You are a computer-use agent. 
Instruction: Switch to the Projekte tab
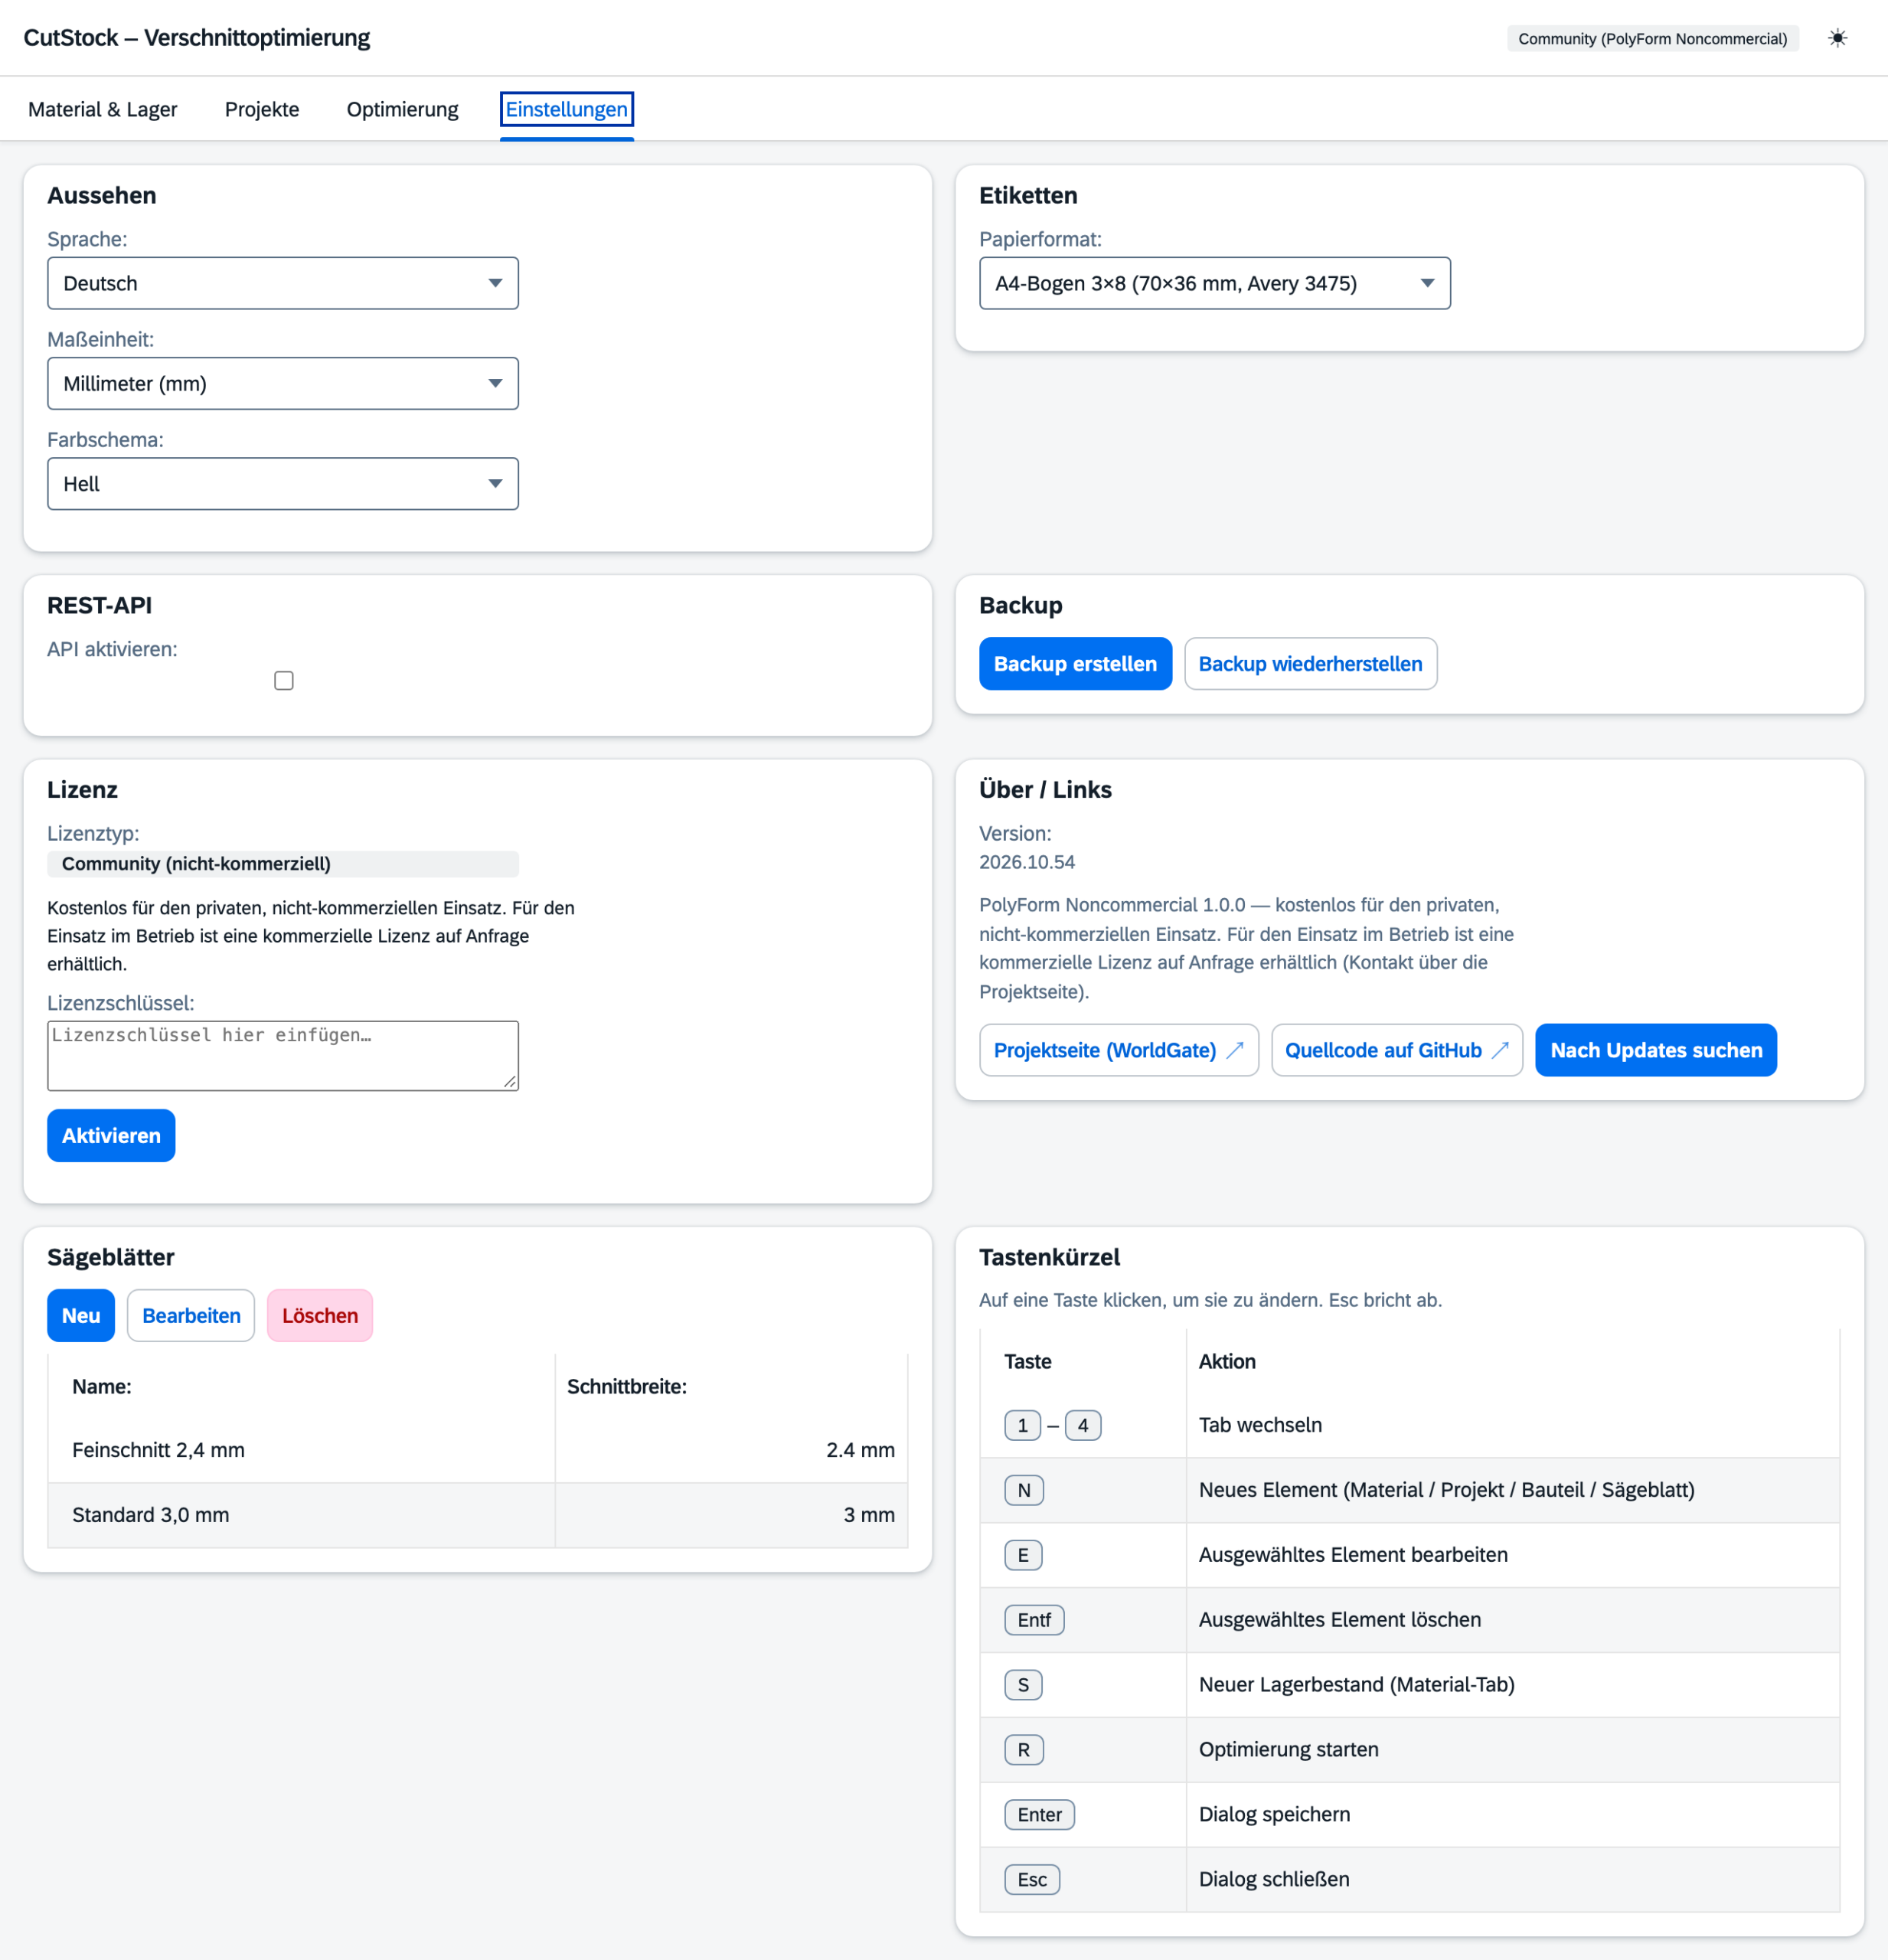point(262,109)
